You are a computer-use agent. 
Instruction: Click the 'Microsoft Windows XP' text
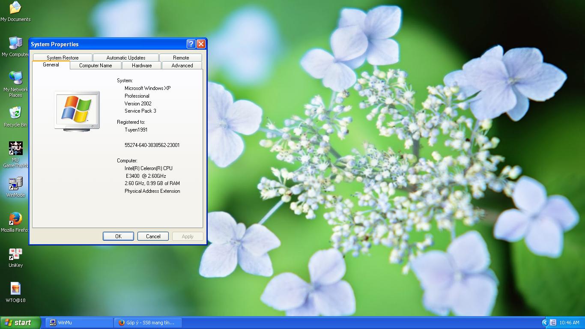point(148,88)
